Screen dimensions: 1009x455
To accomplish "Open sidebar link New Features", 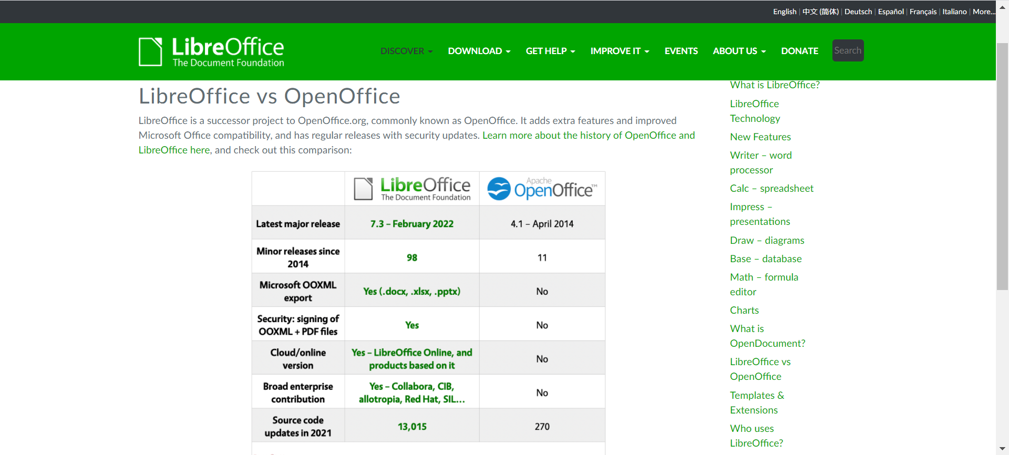I will pos(760,137).
